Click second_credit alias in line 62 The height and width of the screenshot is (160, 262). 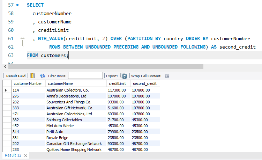[x=238, y=47]
